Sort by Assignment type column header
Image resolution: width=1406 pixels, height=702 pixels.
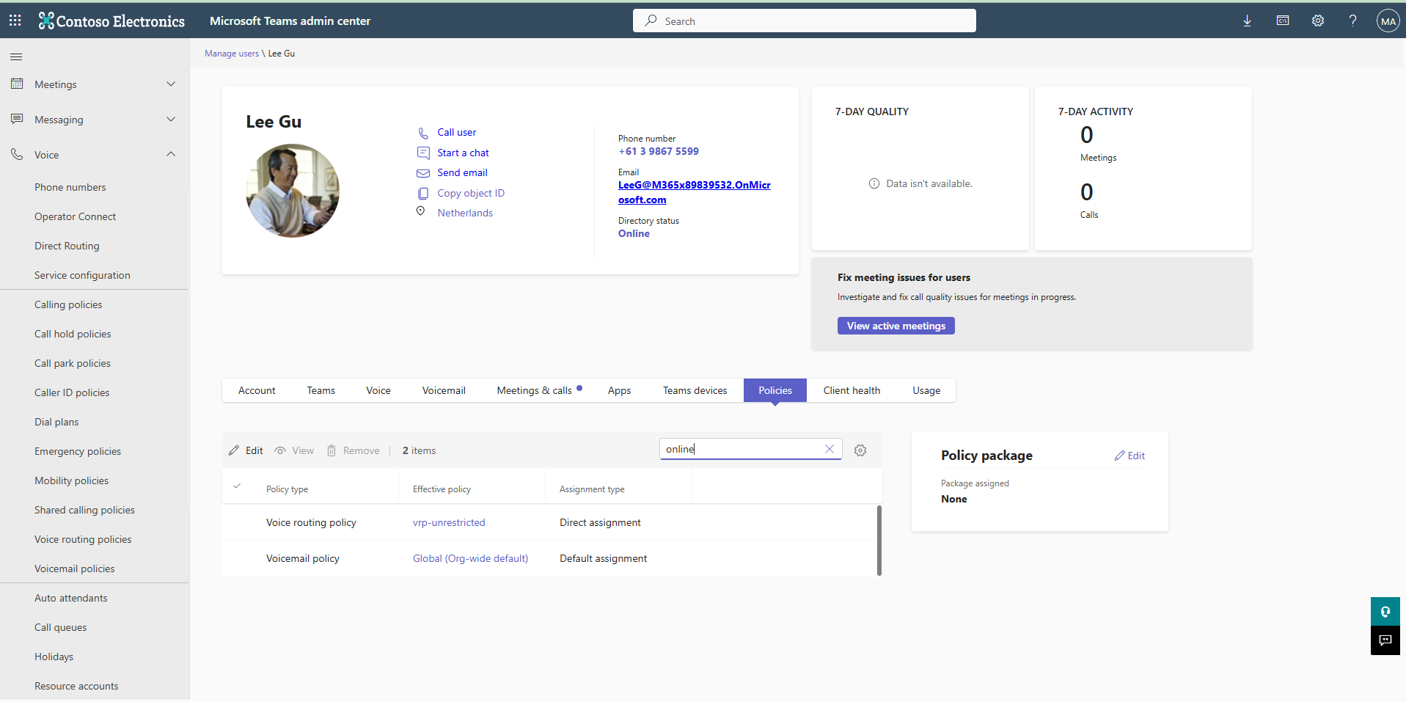(x=592, y=489)
